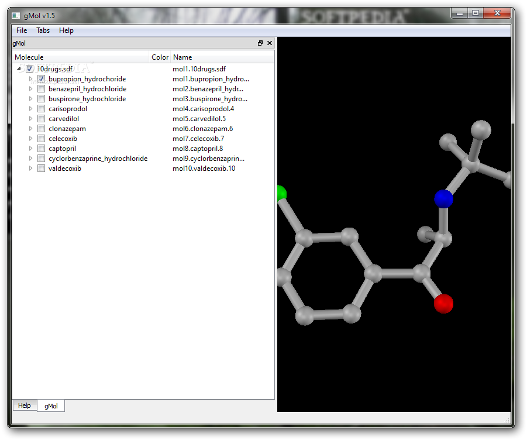This screenshot has width=527, height=440.
Task: Click the gMol app icon in title bar
Action: point(16,16)
